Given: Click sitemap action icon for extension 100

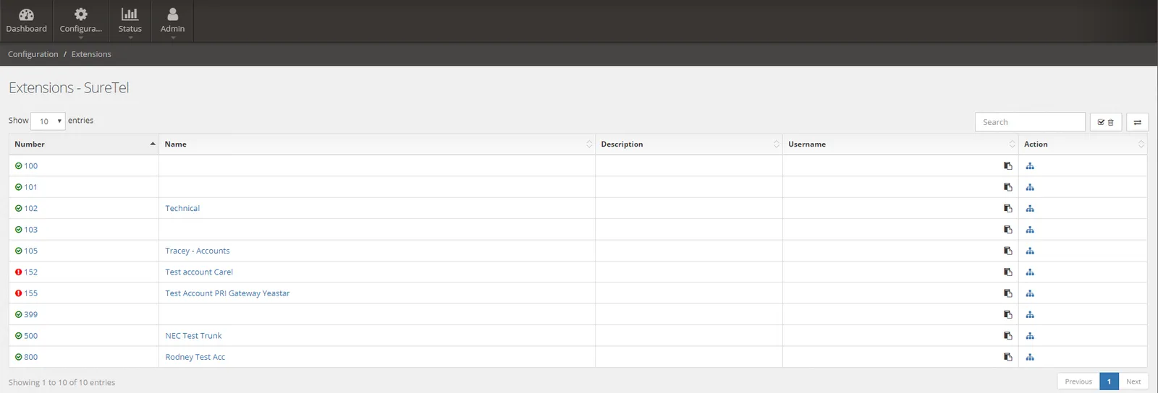Looking at the screenshot, I should point(1030,166).
